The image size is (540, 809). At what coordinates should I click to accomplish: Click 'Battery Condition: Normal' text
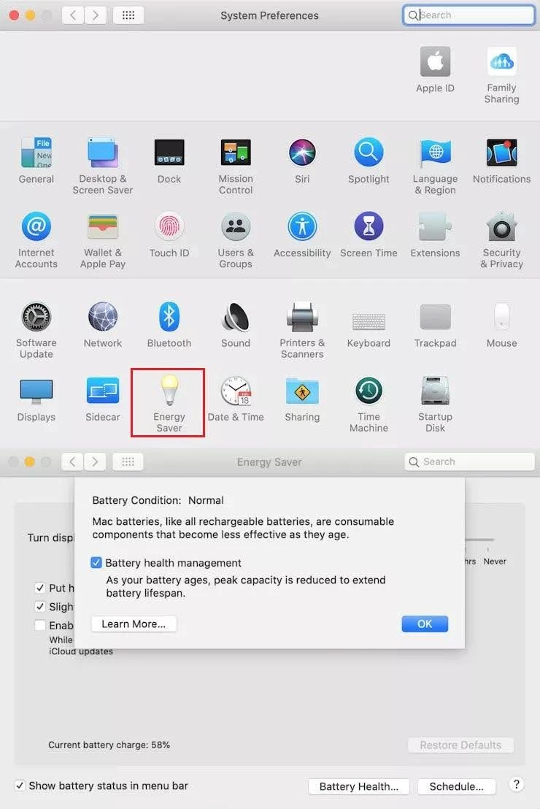158,500
